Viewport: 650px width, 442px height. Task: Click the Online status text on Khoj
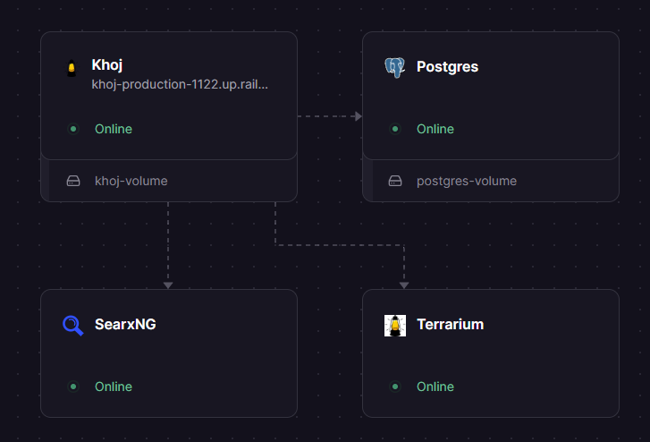114,129
